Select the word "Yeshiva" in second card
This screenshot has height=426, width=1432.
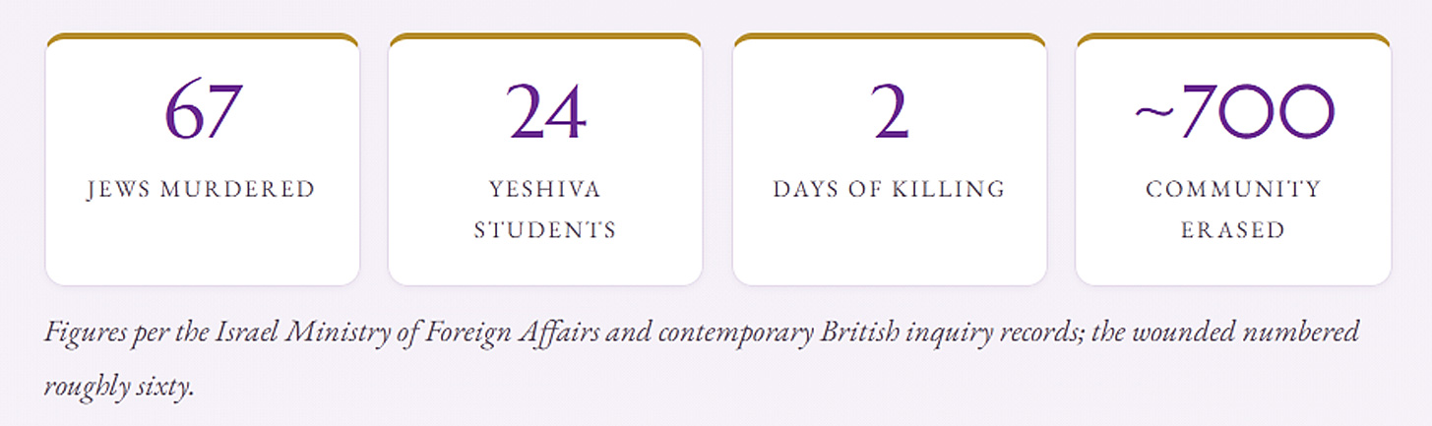pos(545,189)
